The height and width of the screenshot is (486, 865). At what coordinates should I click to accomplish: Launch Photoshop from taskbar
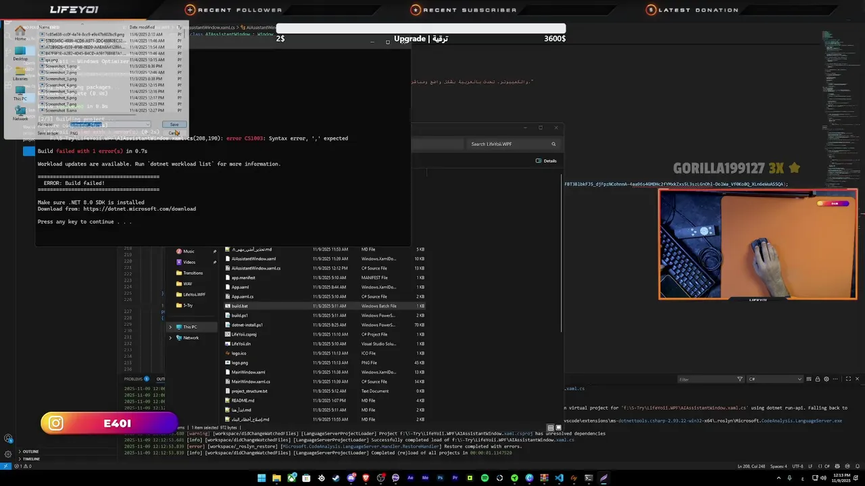440,478
